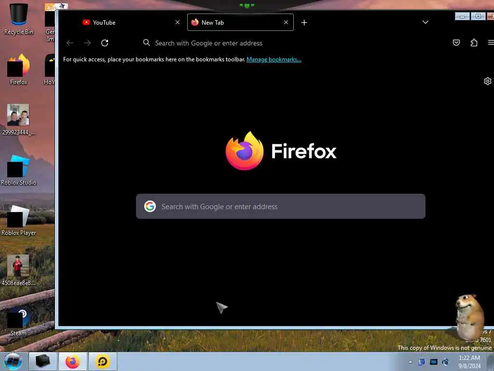Screen dimensions: 494x371
Task: Click the Google G logo in the search box
Action: [150, 206]
